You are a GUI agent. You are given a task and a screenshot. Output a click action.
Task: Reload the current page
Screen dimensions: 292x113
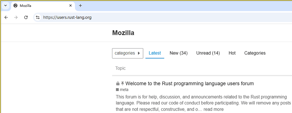click(26, 17)
